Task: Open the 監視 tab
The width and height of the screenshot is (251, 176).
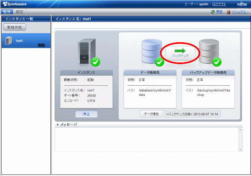Action: click(7, 12)
